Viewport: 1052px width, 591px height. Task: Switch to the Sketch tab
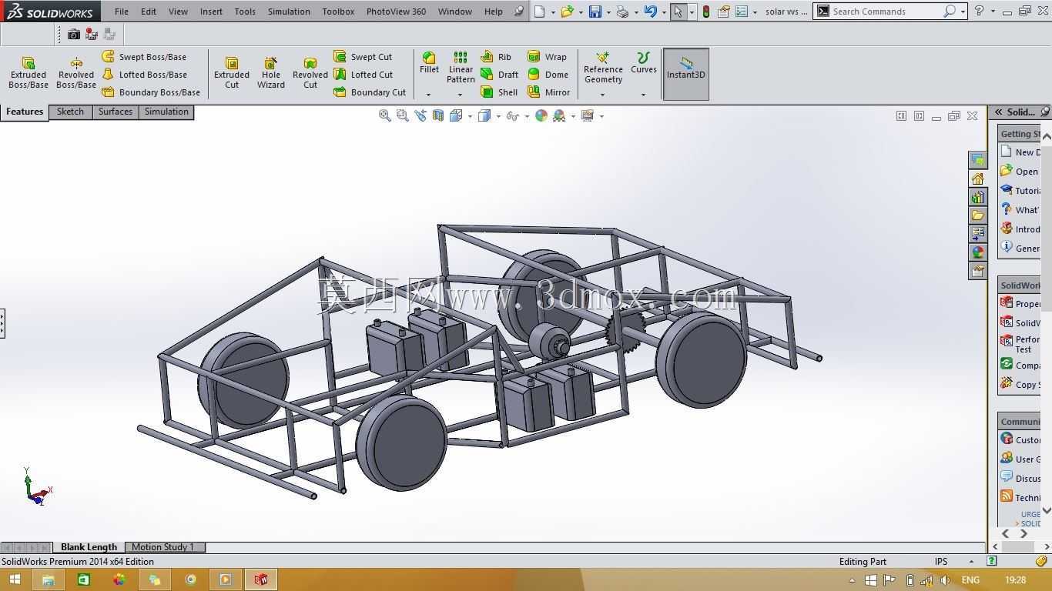pyautogui.click(x=70, y=112)
